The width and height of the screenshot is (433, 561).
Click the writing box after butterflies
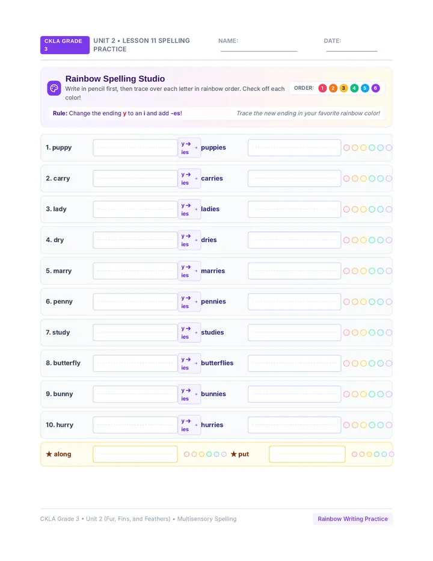click(x=294, y=363)
